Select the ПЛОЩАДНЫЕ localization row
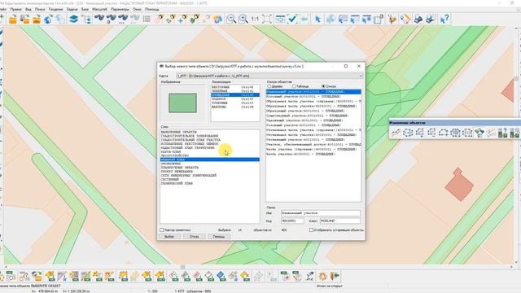521x293 pixels. coord(235,95)
